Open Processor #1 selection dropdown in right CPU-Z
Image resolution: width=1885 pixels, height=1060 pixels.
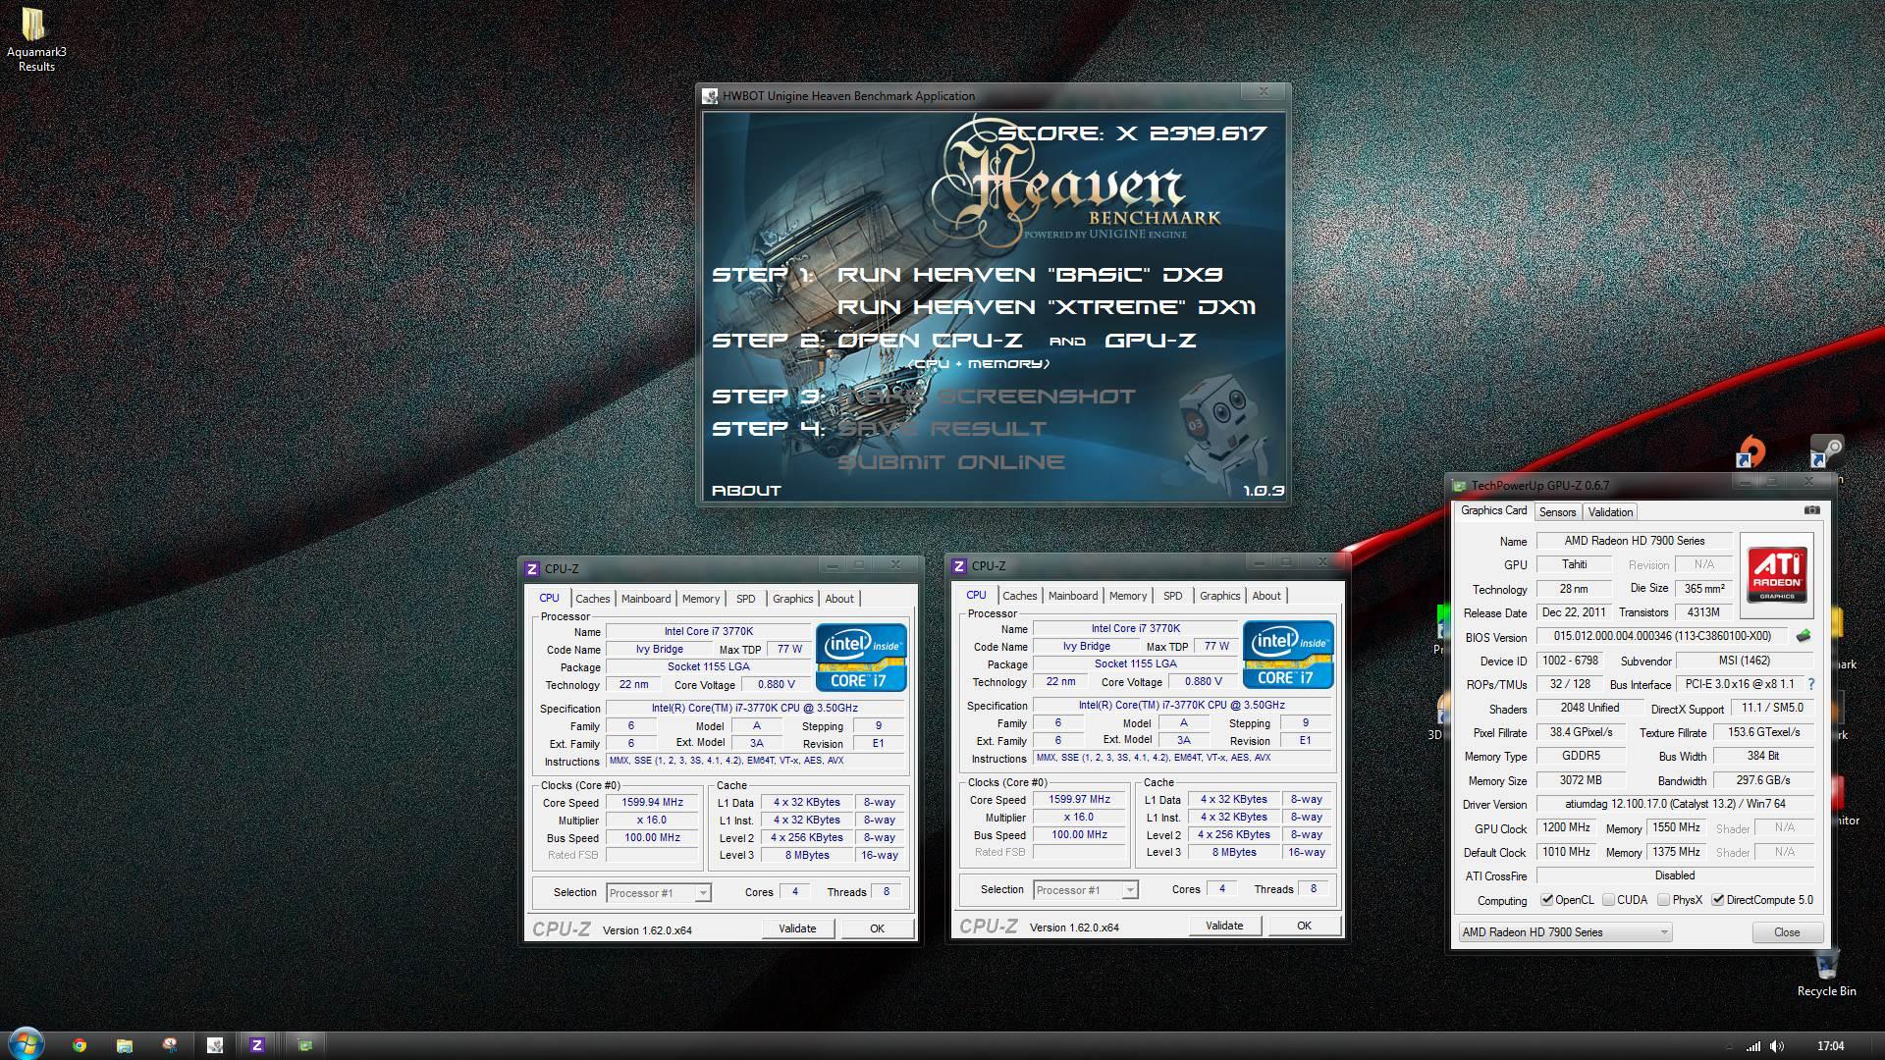click(1085, 889)
